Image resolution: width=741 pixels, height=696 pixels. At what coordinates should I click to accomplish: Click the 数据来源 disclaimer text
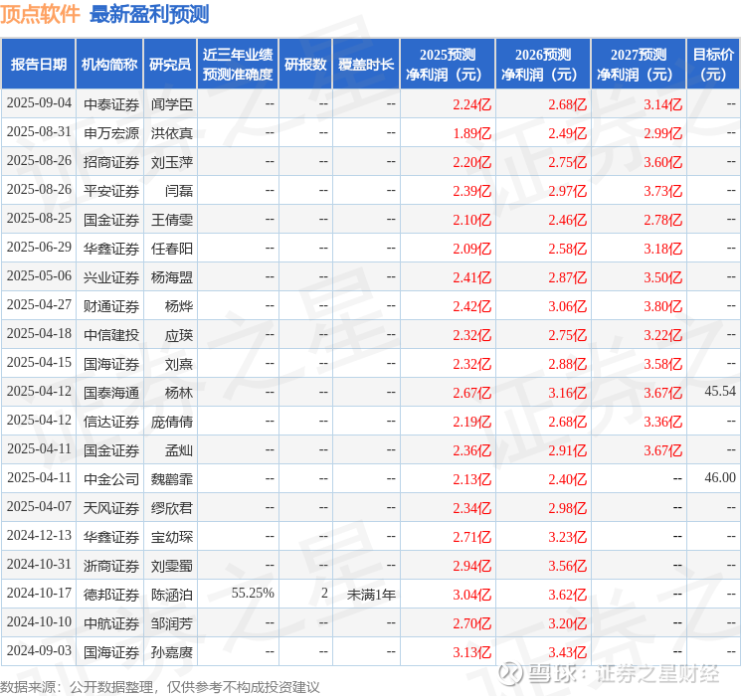[160, 687]
